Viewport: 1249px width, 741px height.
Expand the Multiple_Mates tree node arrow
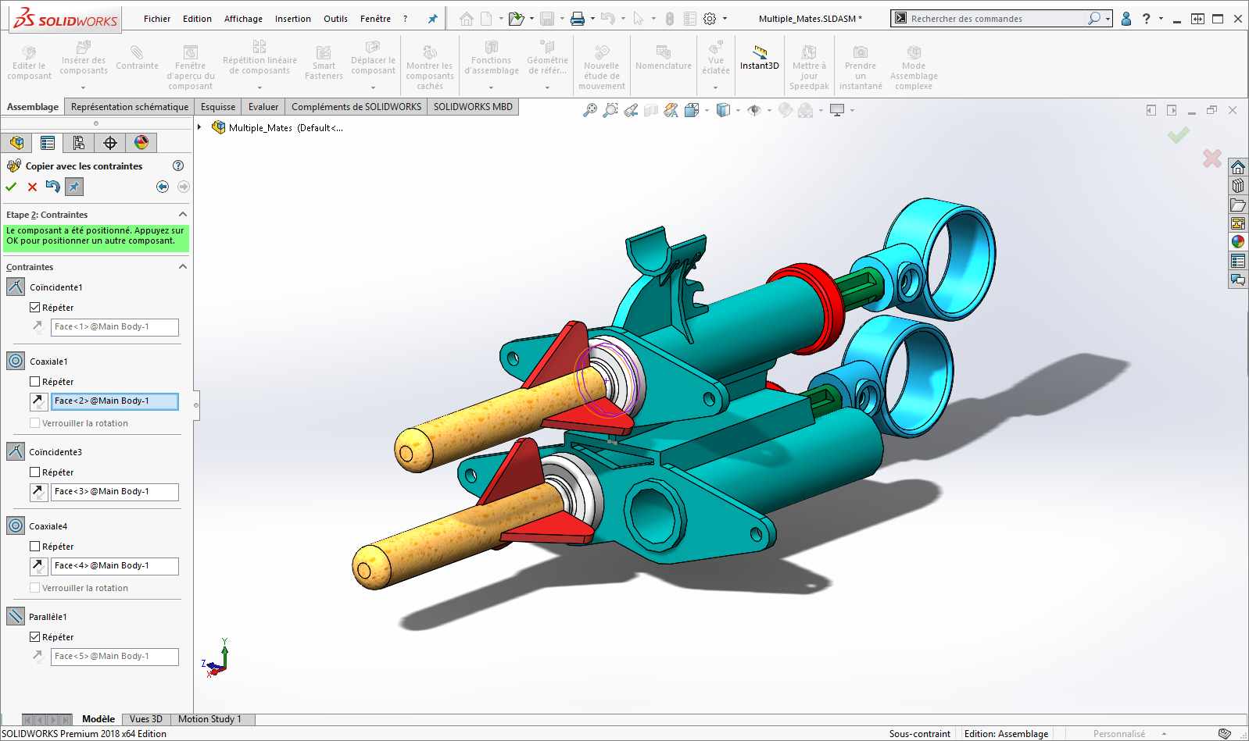pyautogui.click(x=200, y=127)
